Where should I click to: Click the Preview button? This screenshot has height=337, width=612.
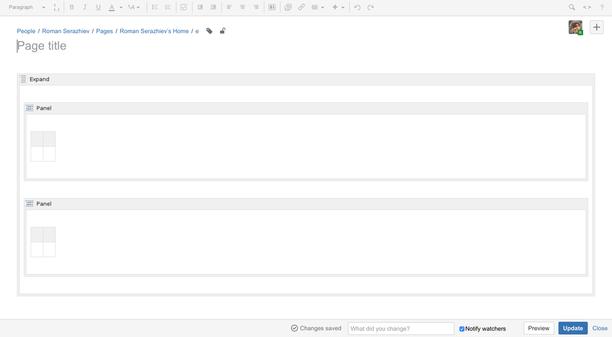click(x=538, y=328)
